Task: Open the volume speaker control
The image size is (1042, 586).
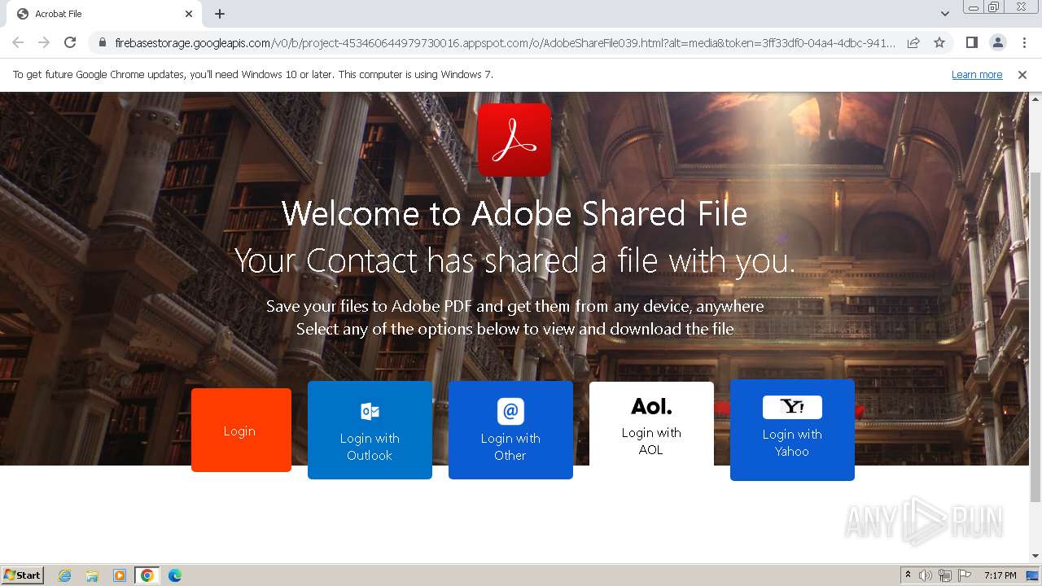Action: [926, 575]
